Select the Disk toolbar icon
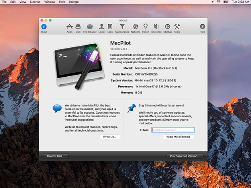 (x=78, y=27)
